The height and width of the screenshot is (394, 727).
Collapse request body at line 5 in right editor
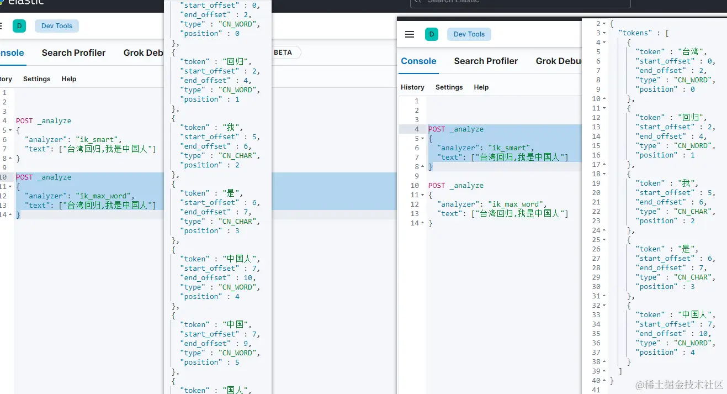click(423, 139)
